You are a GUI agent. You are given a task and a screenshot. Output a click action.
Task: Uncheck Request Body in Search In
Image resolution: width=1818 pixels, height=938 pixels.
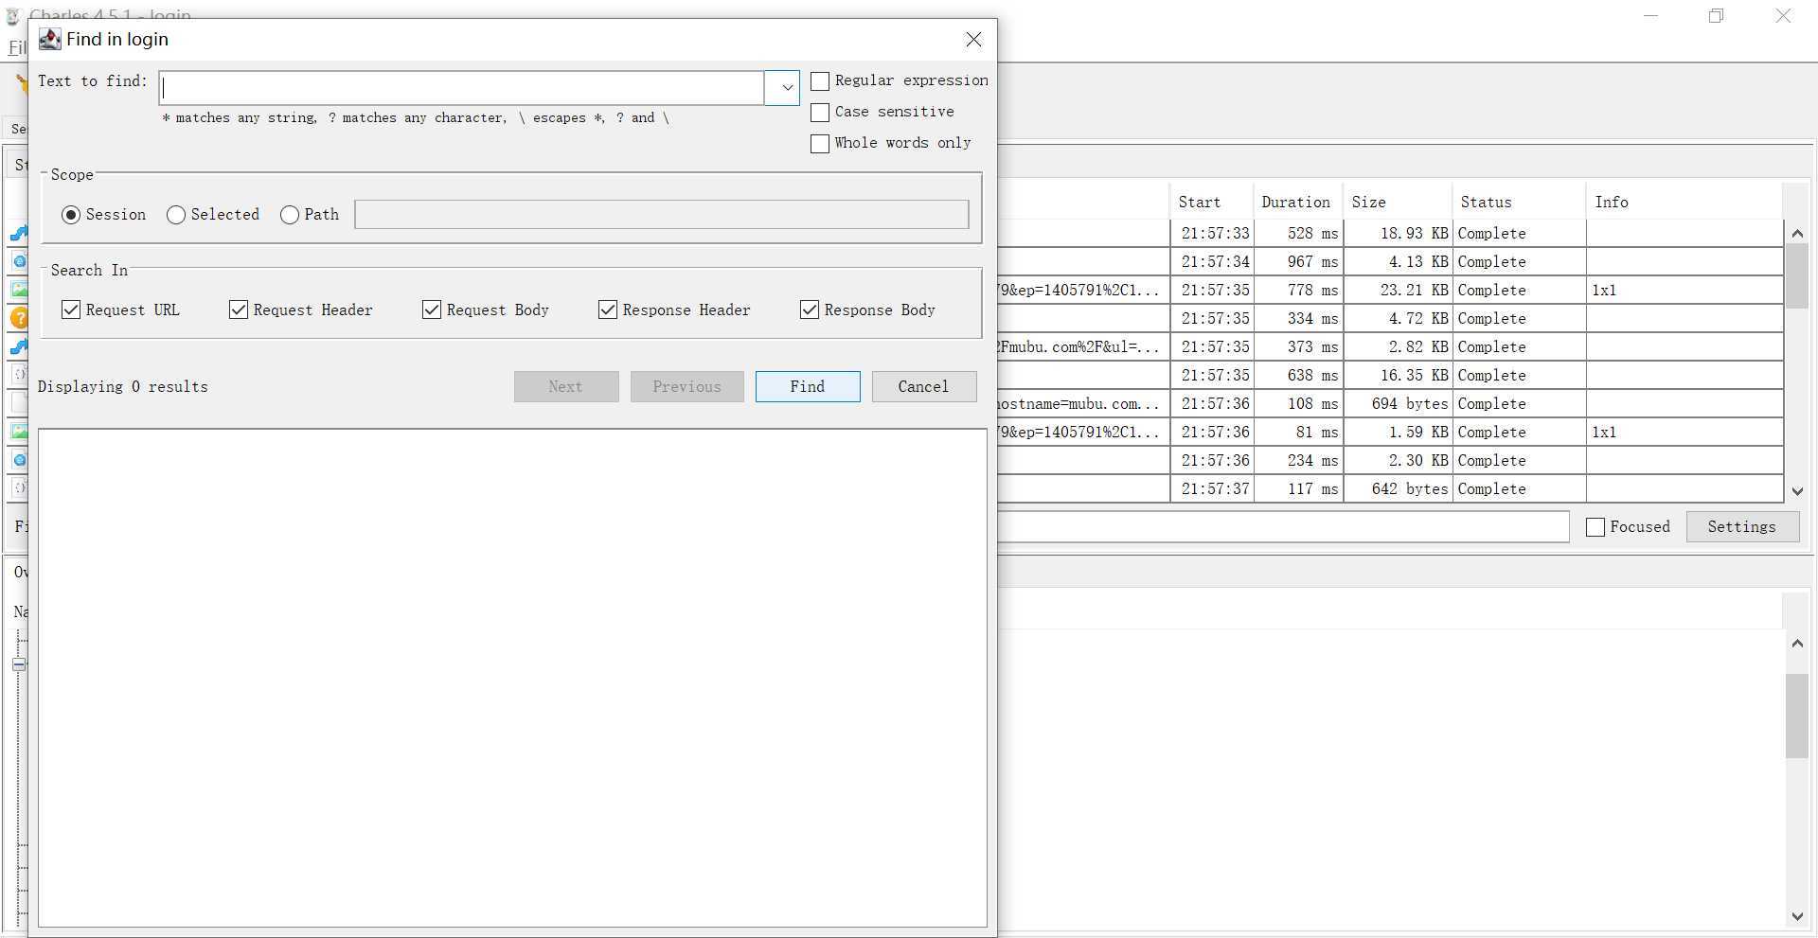click(432, 310)
